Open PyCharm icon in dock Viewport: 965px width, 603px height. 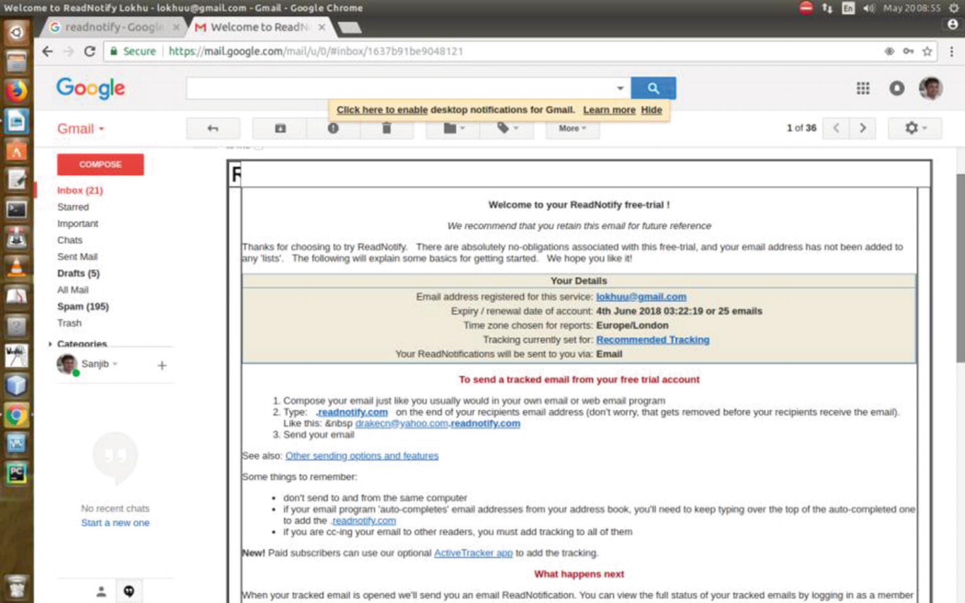point(16,473)
